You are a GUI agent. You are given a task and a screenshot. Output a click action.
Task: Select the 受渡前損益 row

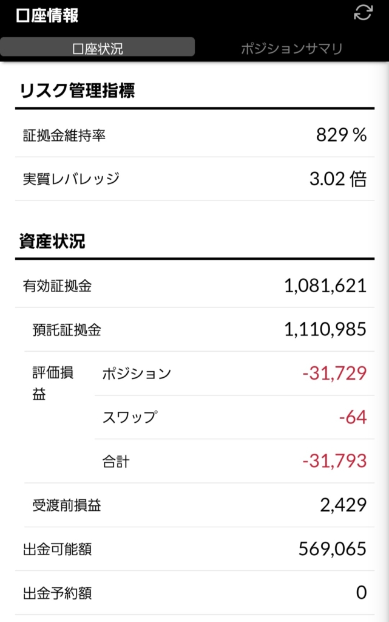point(199,505)
